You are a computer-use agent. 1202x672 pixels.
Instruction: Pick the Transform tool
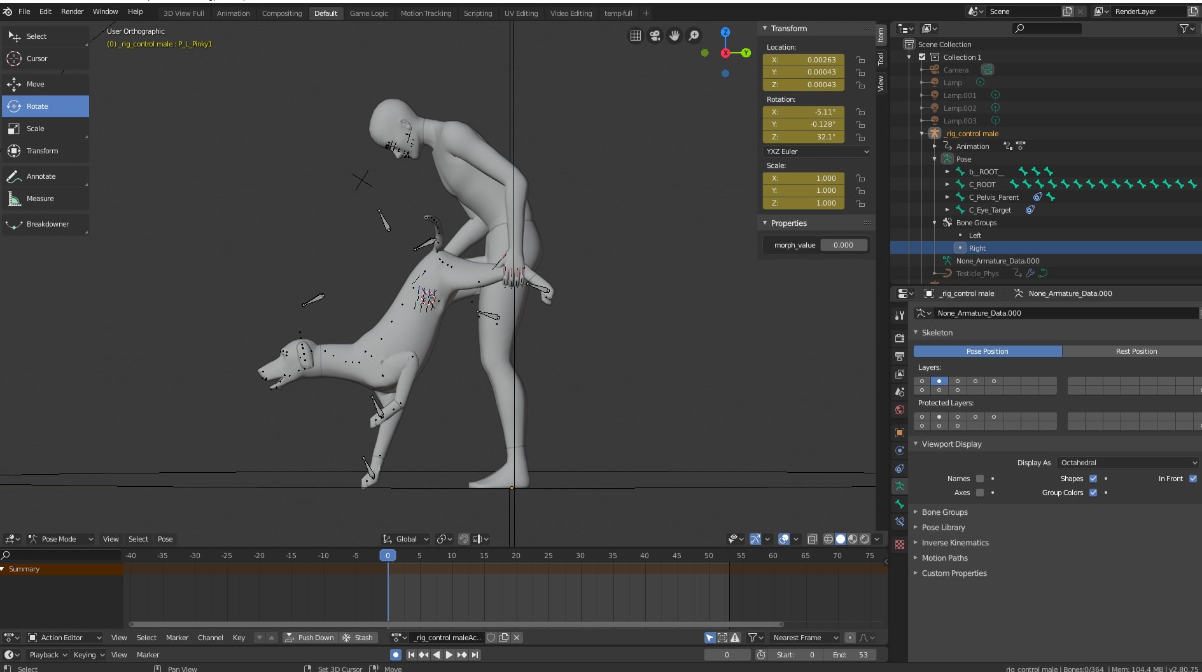45,151
